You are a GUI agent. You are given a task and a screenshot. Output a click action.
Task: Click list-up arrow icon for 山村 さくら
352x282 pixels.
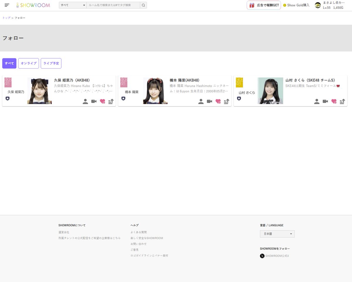coord(342,101)
